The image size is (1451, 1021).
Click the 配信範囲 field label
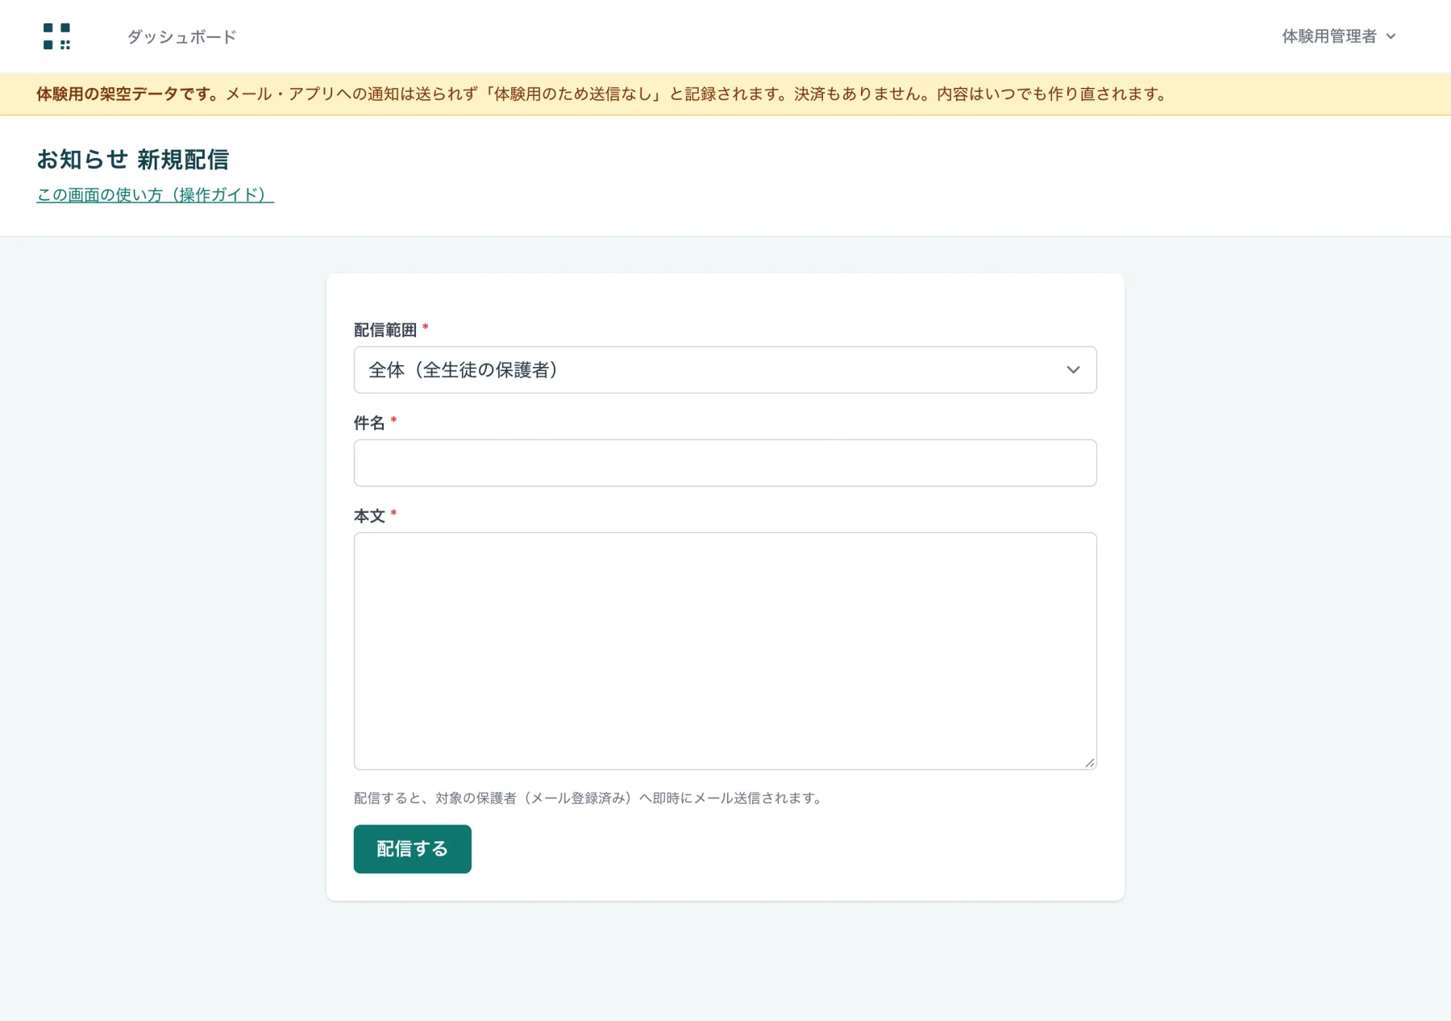(385, 330)
